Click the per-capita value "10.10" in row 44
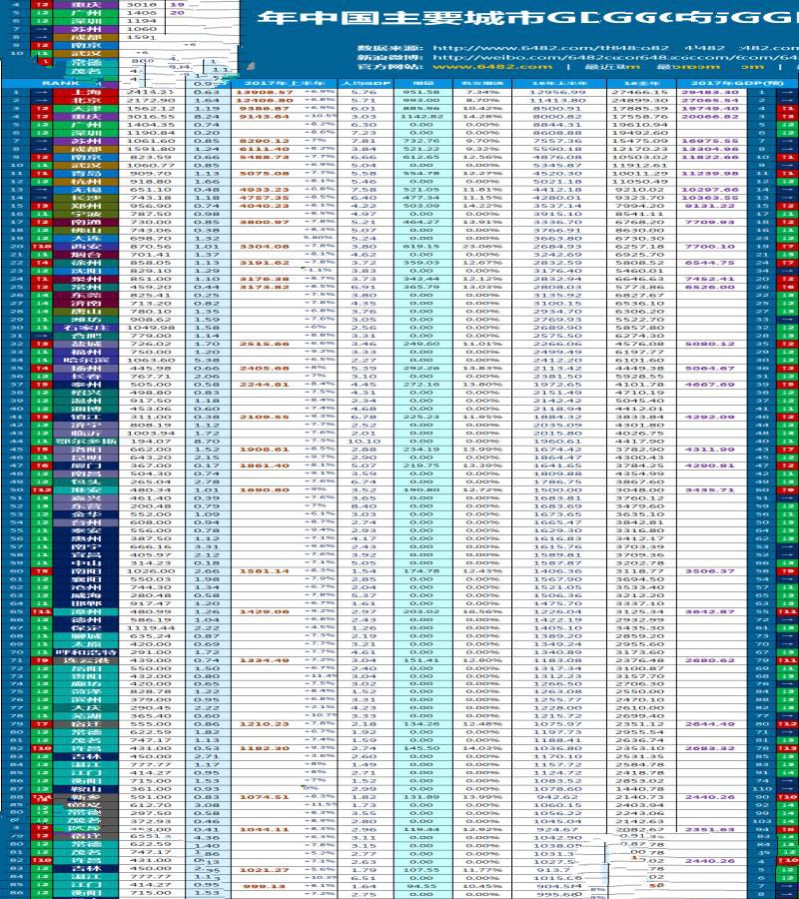The height and width of the screenshot is (899, 799). pos(364,442)
